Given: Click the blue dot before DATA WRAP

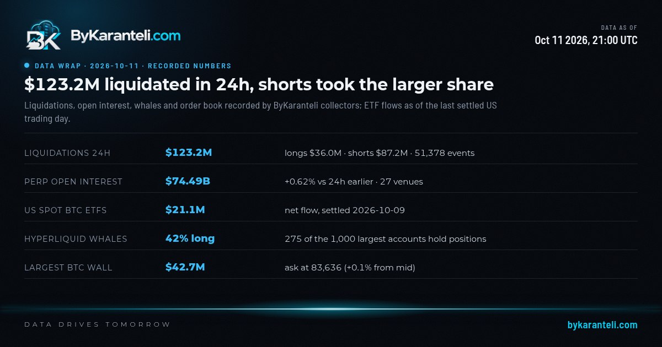Looking at the screenshot, I should point(26,65).
